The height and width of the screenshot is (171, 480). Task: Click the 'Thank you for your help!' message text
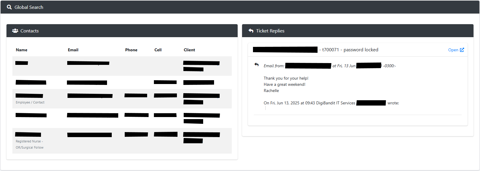point(286,78)
